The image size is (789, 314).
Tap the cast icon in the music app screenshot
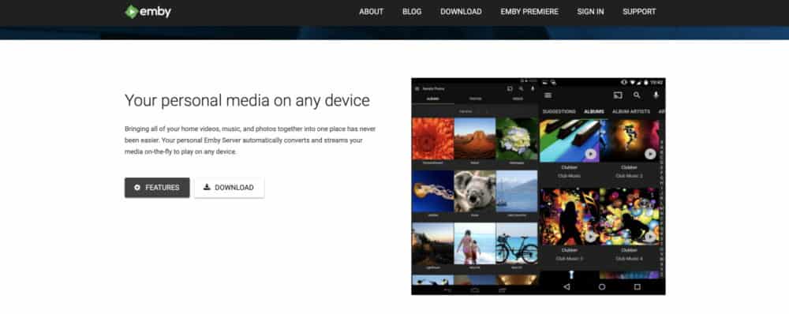[618, 95]
